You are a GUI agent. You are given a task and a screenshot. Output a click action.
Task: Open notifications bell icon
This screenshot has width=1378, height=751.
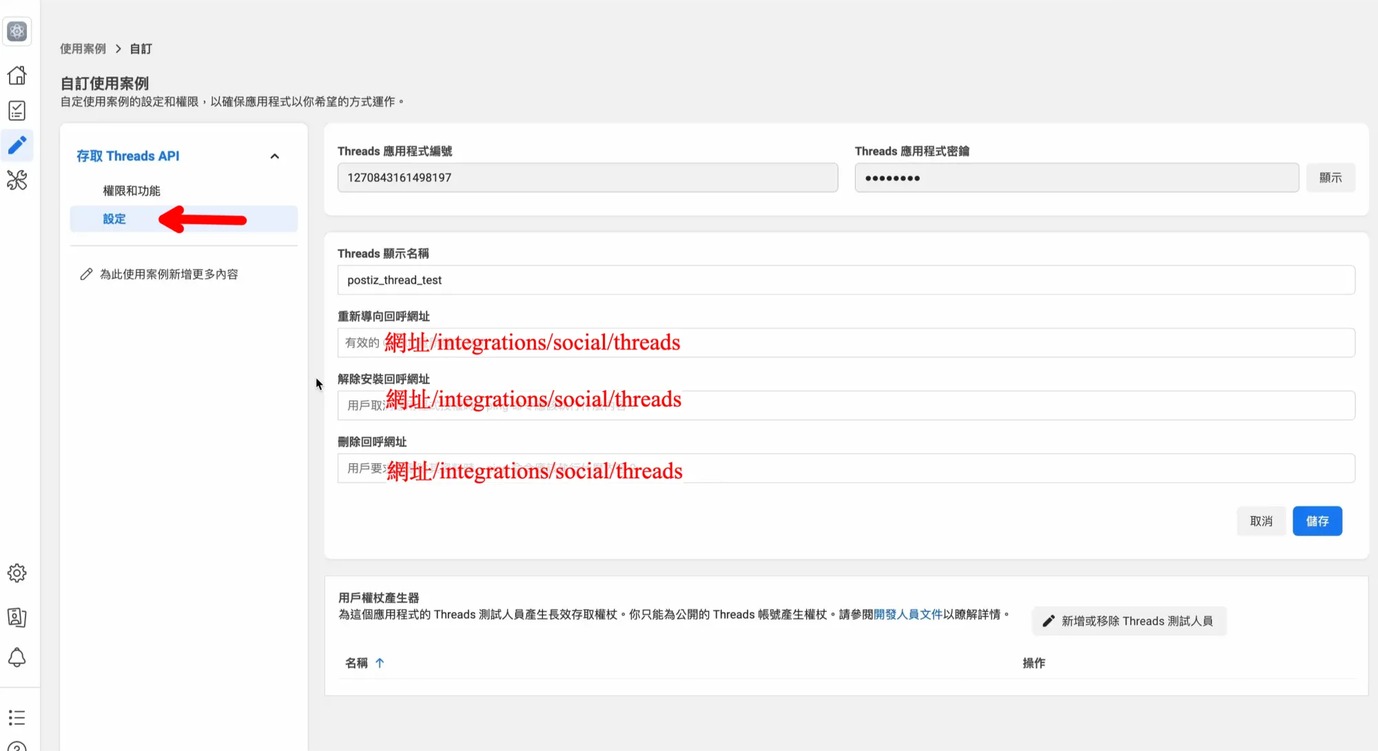[x=17, y=658]
